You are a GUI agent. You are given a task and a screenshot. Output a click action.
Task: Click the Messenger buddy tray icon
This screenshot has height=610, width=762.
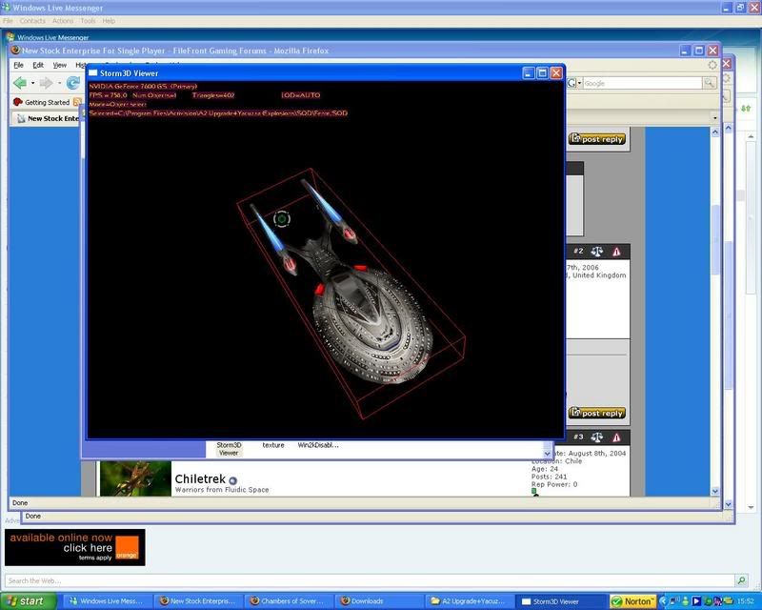[685, 601]
